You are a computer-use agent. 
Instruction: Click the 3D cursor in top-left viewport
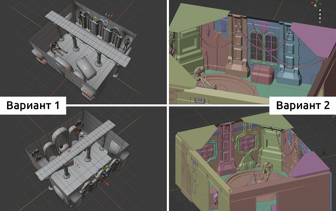tap(85, 57)
